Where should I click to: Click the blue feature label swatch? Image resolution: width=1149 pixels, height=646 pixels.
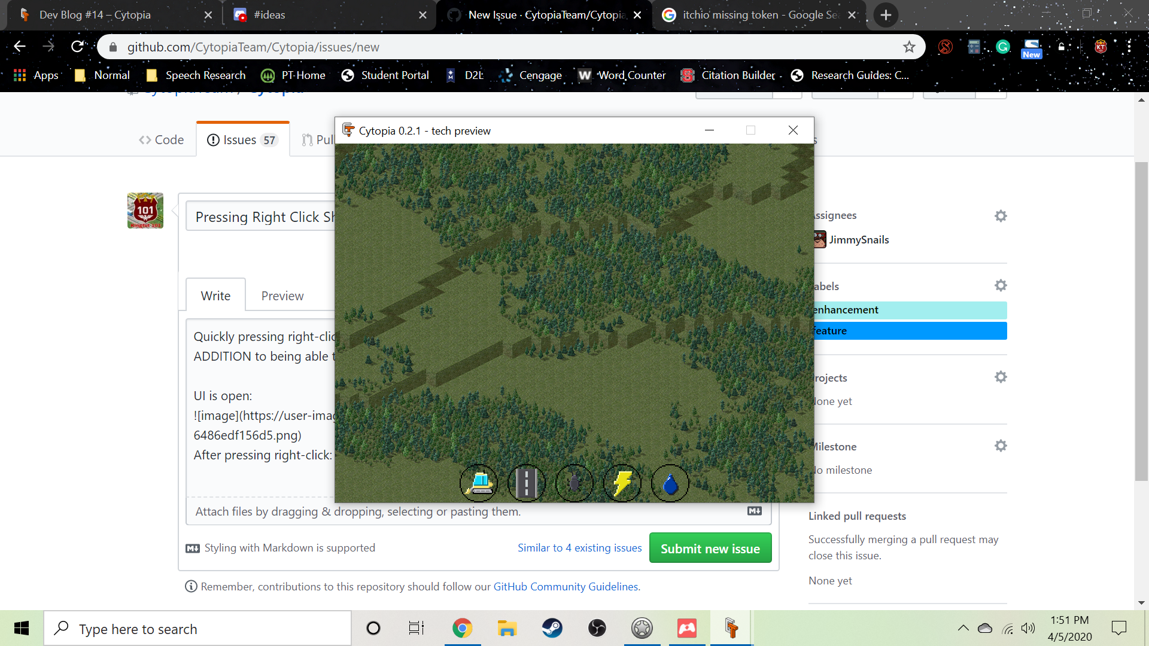point(910,330)
